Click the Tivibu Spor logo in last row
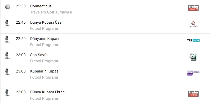This screenshot has height=103, width=210. tap(193, 94)
